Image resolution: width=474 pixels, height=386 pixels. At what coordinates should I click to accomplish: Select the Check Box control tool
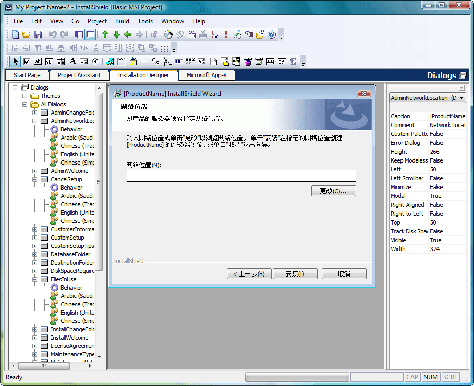click(27, 61)
